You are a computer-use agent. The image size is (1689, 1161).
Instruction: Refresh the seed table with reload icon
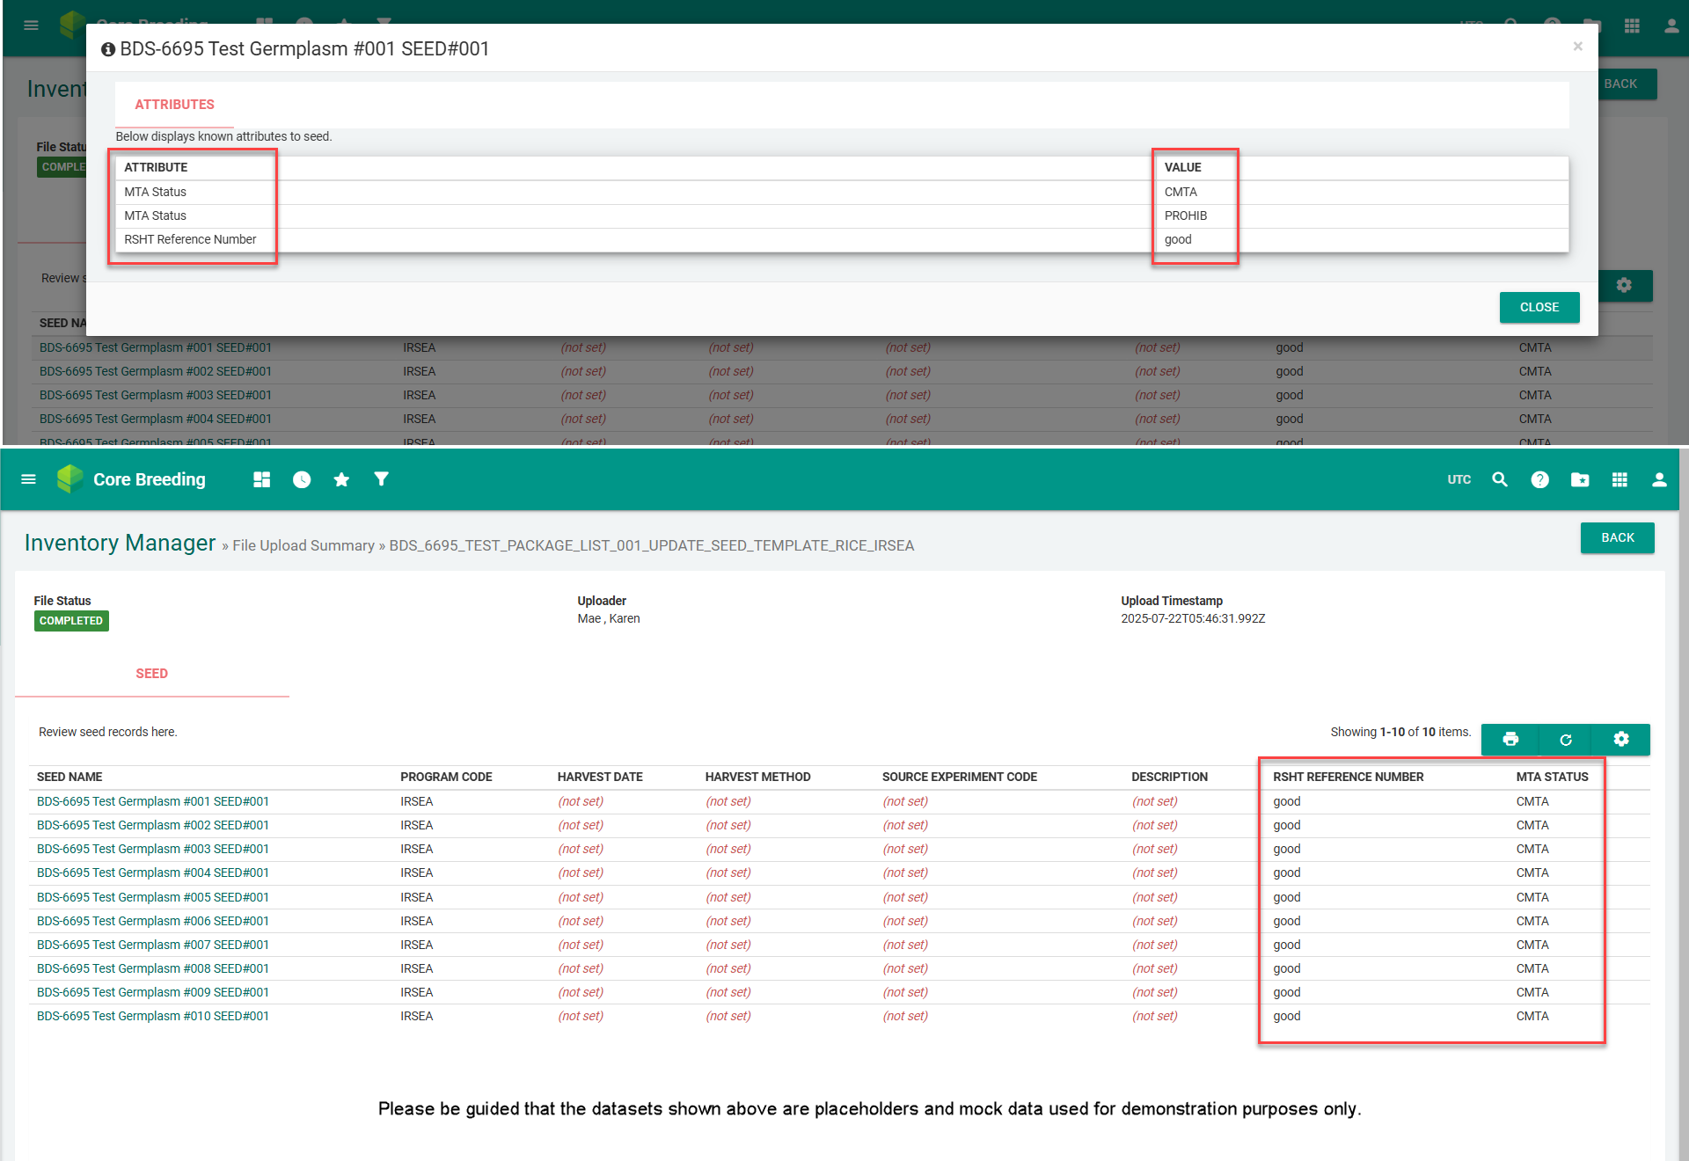click(x=1566, y=740)
